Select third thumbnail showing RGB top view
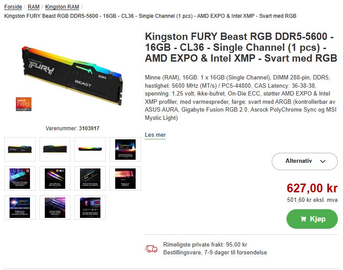Viewport: 343px width, 270px height. coord(90,149)
